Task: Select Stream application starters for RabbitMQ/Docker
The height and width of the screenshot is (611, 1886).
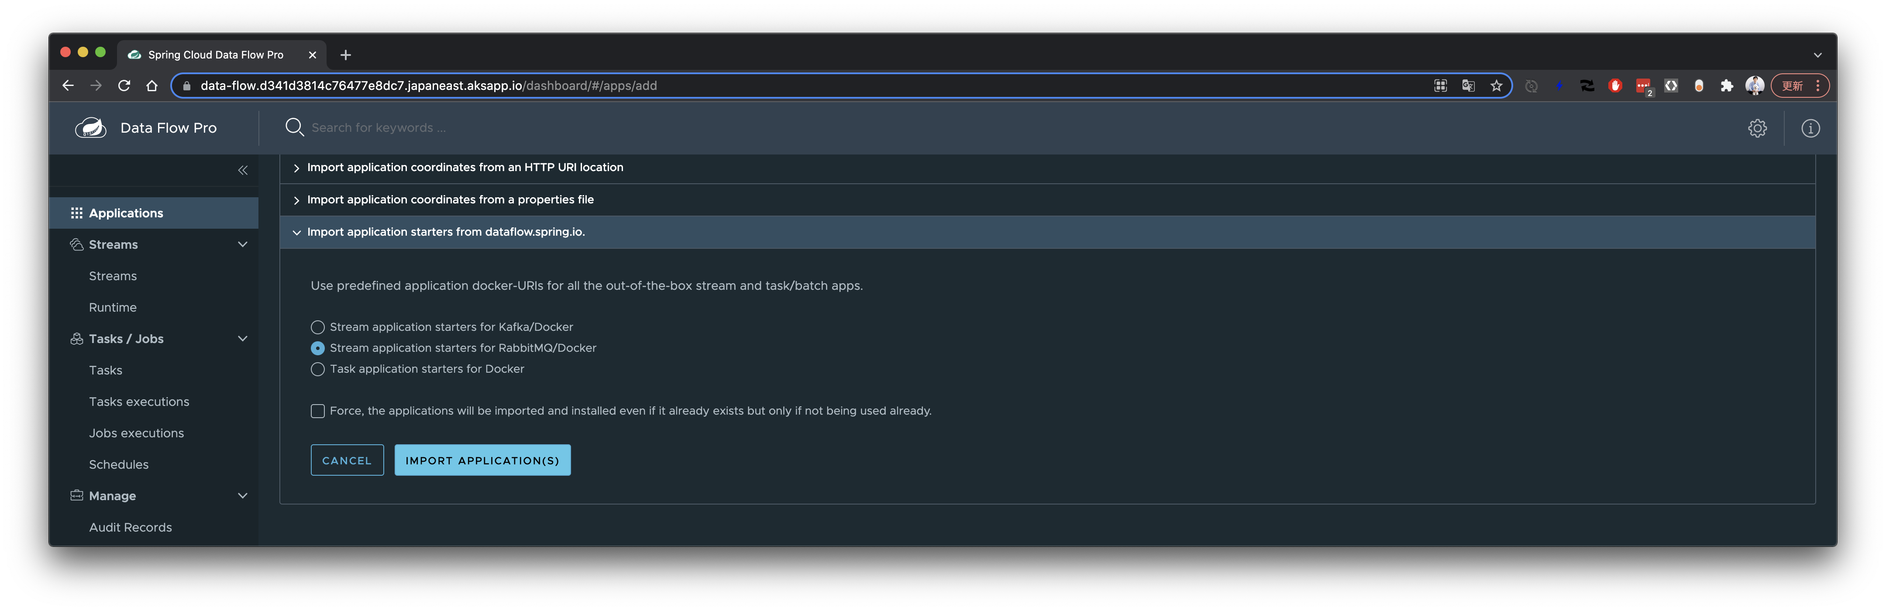Action: (317, 348)
